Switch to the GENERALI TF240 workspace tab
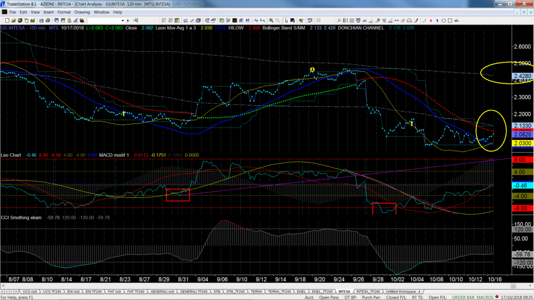 (194, 292)
